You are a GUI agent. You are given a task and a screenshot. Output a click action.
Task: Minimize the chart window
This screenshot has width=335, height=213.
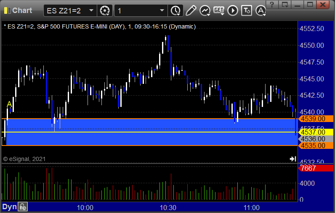[298, 5]
